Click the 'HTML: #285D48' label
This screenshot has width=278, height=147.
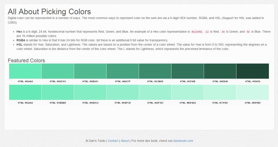220,81
